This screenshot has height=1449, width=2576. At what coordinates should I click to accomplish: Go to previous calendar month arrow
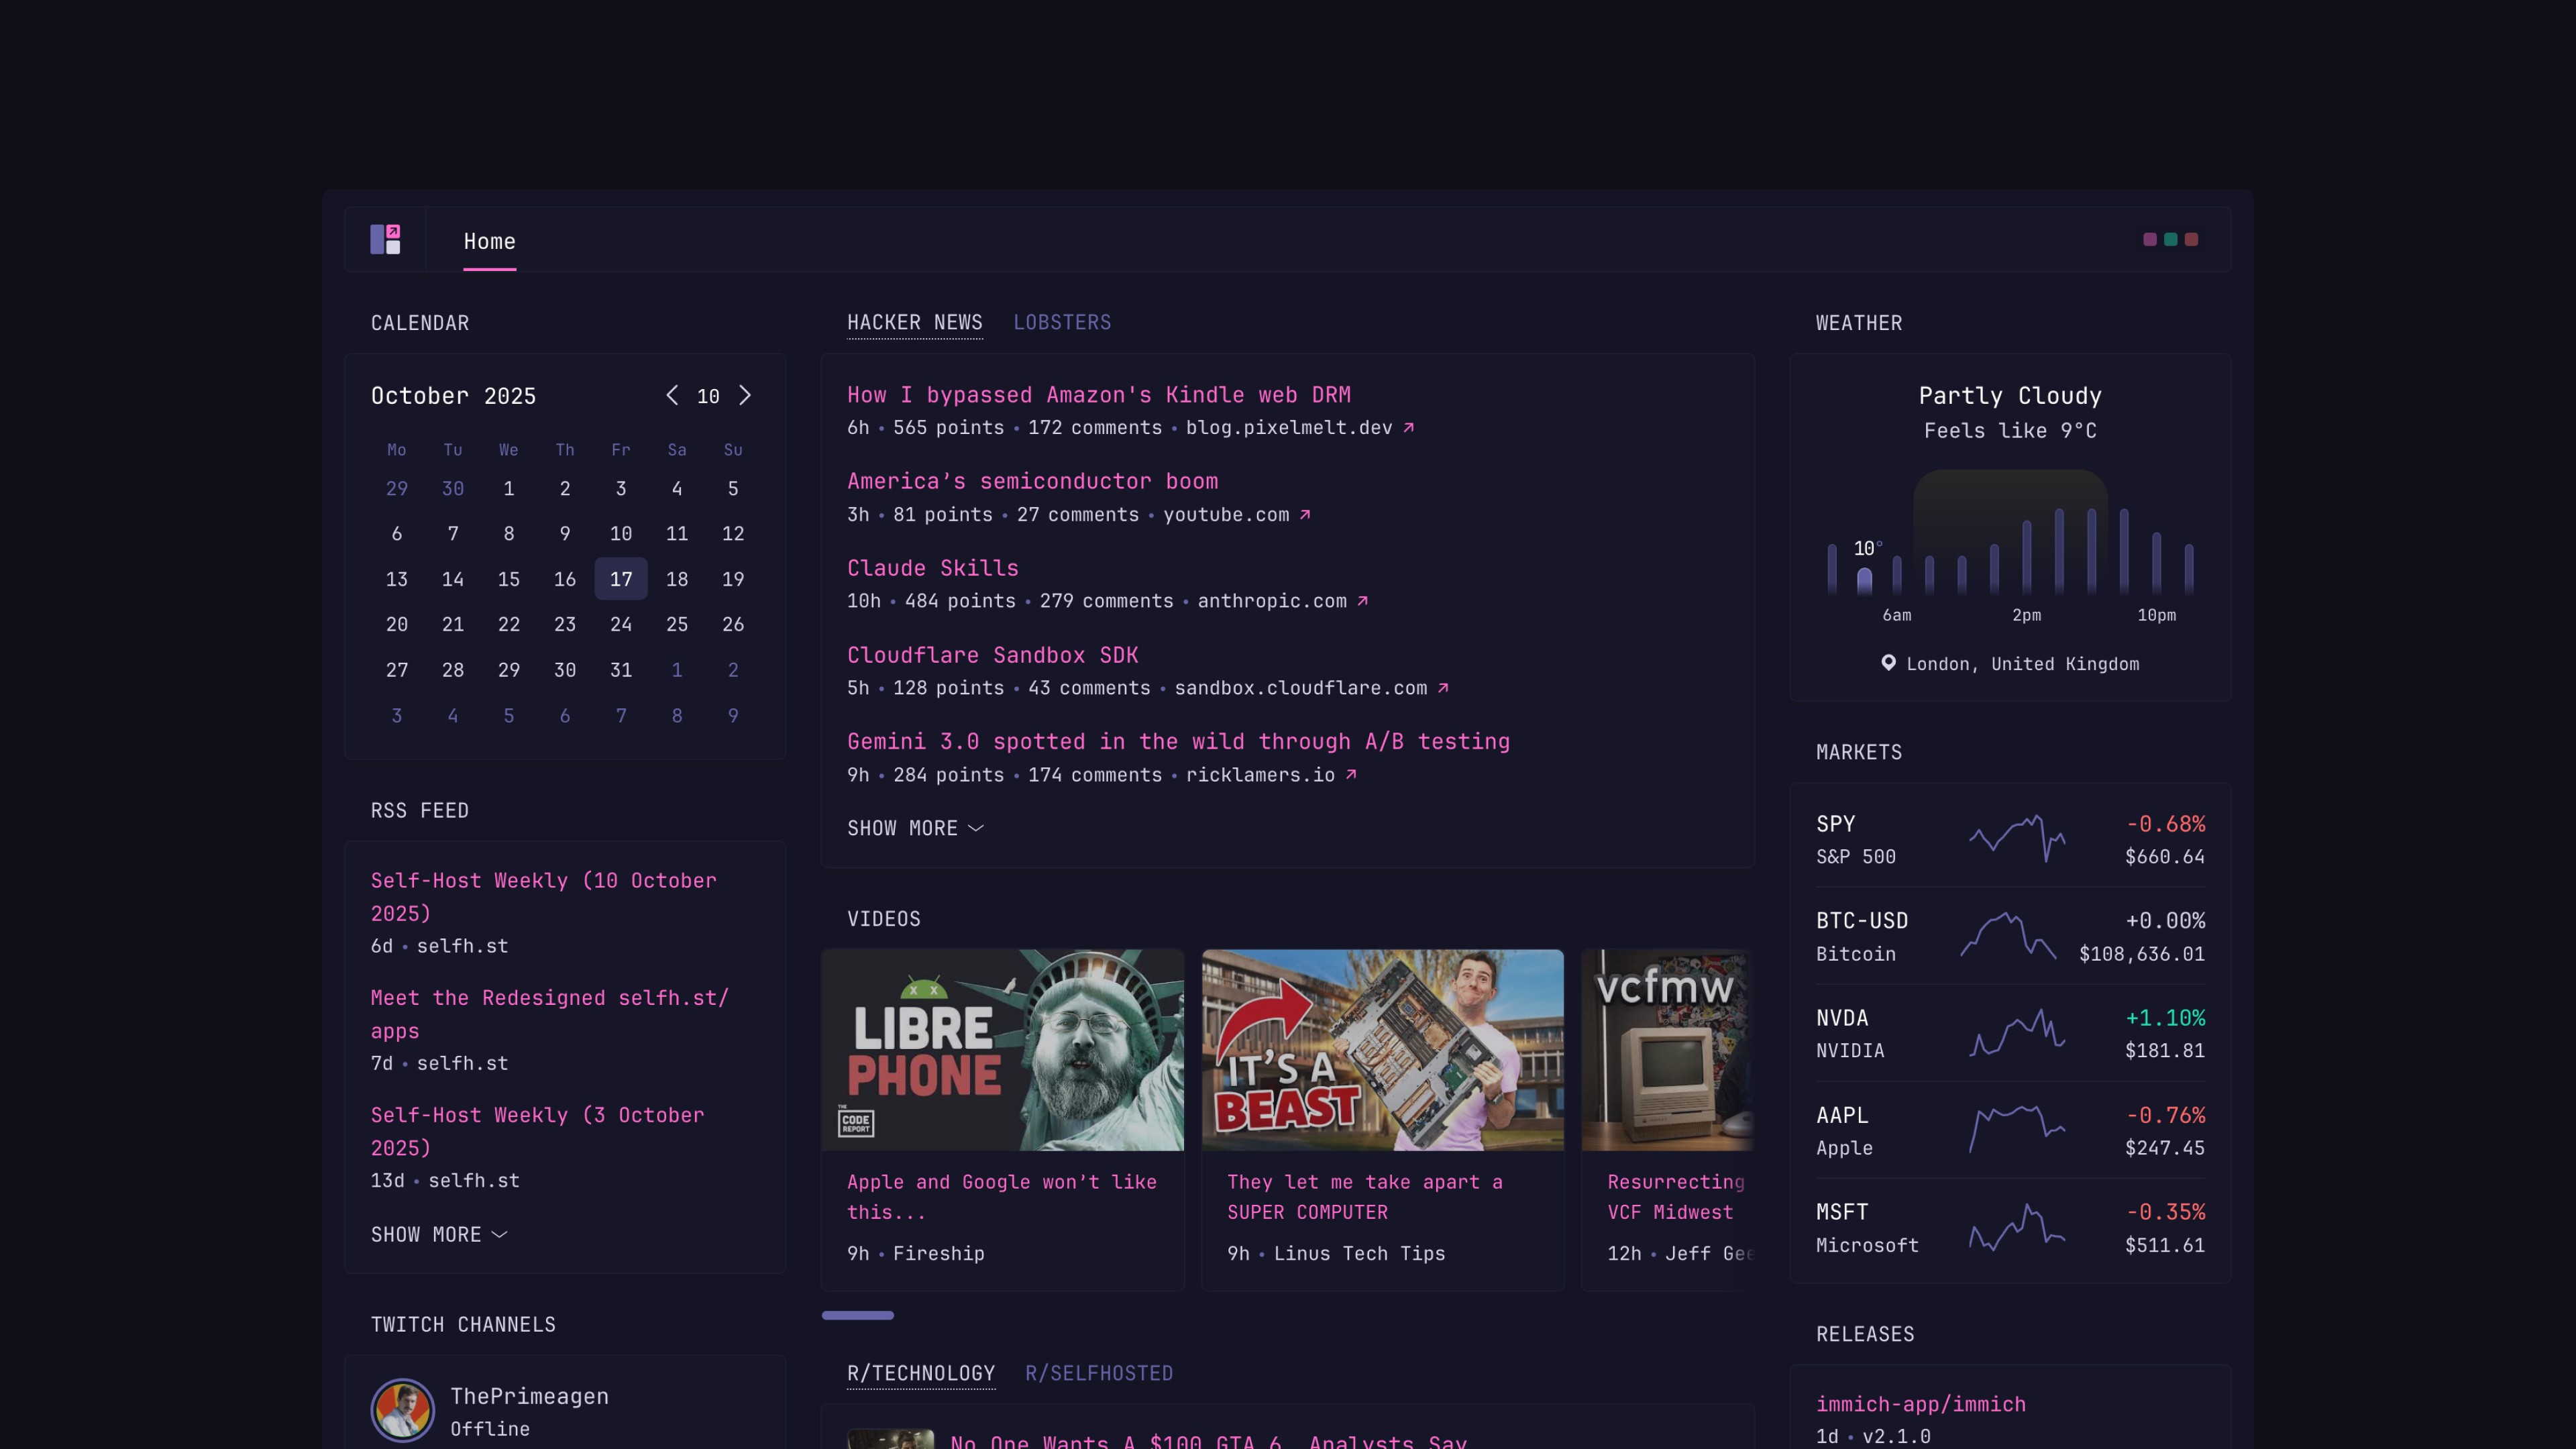[x=672, y=396]
